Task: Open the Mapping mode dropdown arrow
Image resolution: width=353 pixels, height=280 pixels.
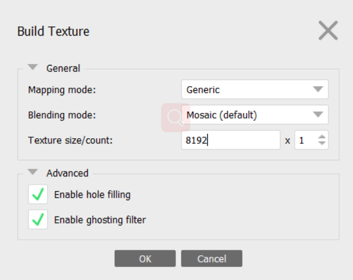Action: 318,90
